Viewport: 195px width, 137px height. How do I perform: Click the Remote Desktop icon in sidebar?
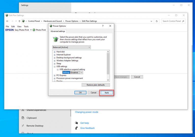point(23,126)
